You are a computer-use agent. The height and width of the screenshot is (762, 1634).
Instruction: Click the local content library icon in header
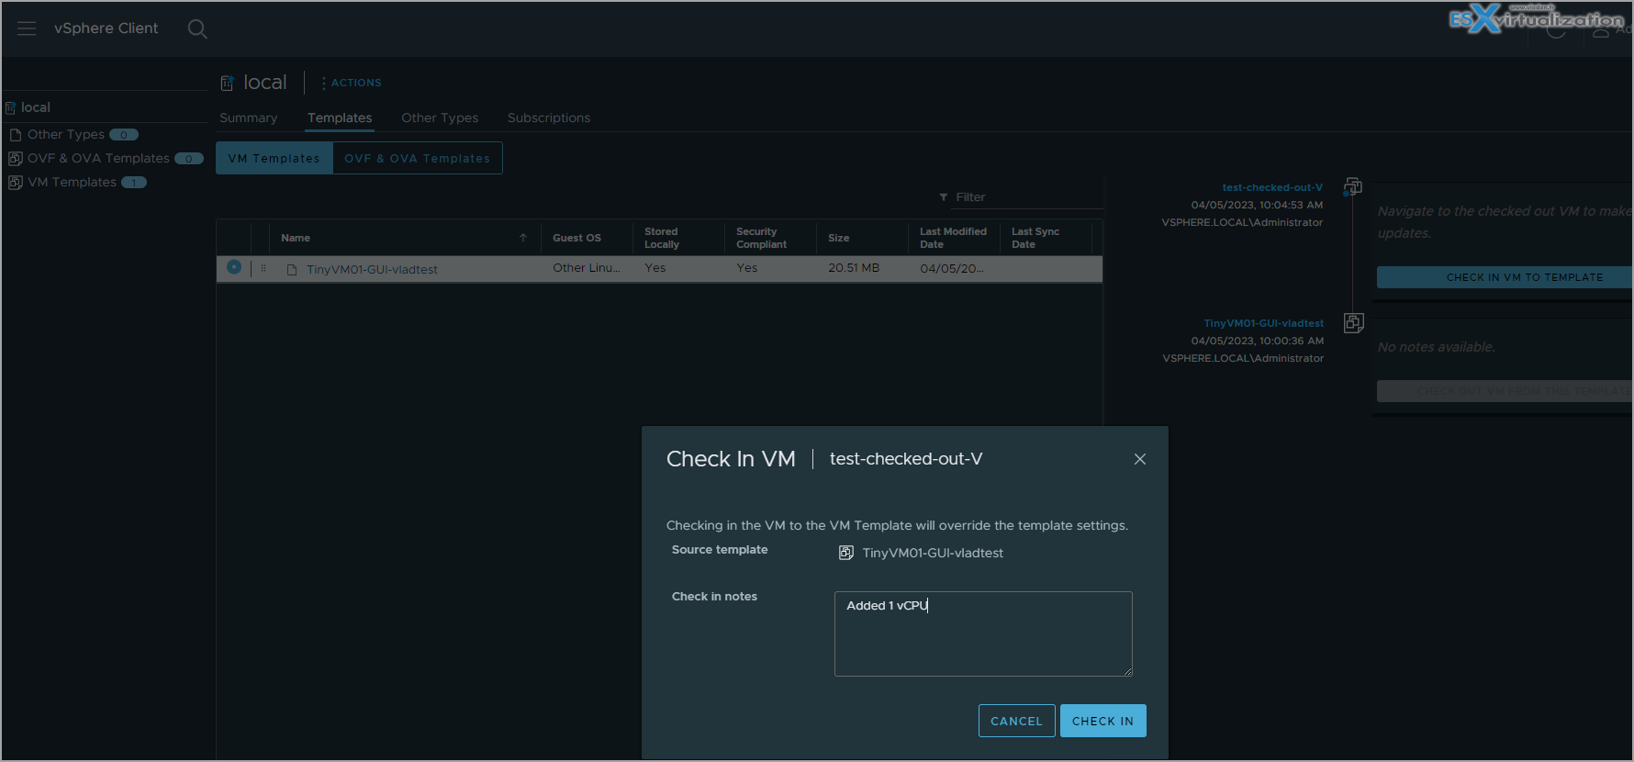(227, 84)
